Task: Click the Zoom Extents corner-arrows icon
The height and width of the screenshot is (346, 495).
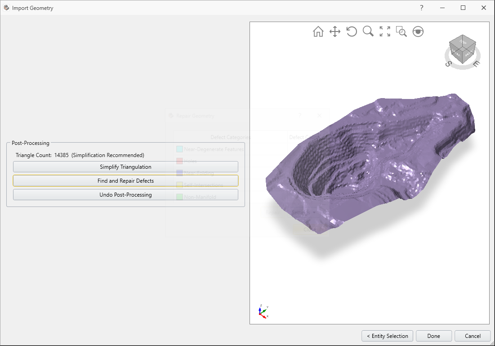Action: pos(385,31)
